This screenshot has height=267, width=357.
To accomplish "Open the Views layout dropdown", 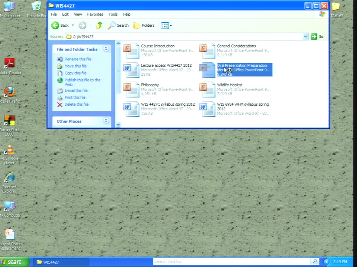I will 166,26.
